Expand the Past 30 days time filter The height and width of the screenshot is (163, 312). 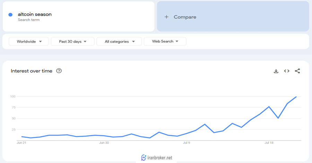(72, 42)
